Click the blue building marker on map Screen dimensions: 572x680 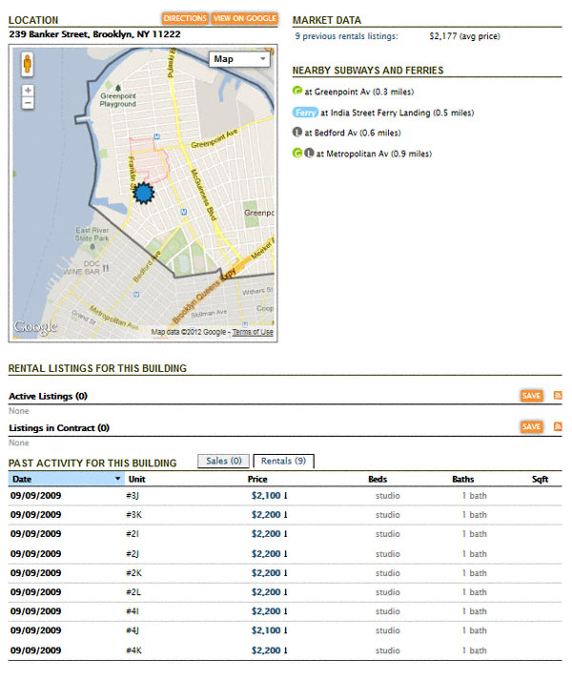(143, 194)
